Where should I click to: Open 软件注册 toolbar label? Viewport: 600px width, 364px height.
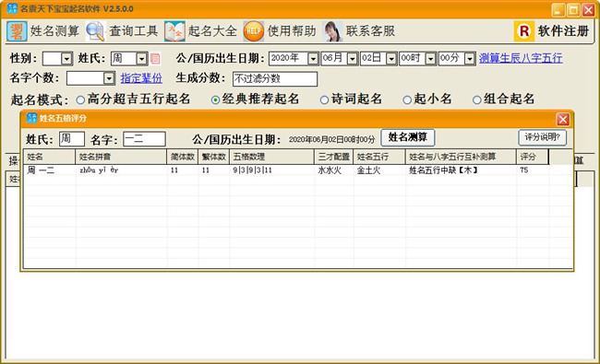[563, 31]
